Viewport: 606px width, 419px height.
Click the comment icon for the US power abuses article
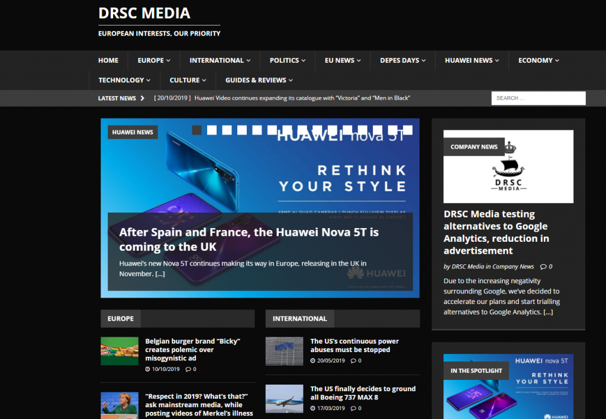(353, 360)
